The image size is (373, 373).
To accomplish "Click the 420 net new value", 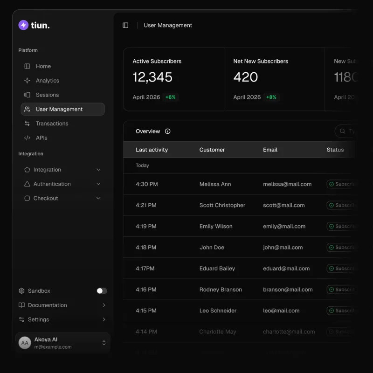I will point(246,77).
